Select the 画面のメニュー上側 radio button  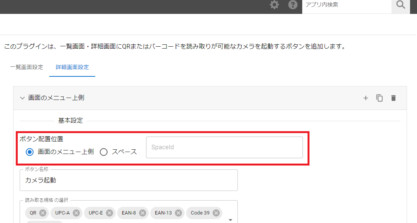(29, 152)
